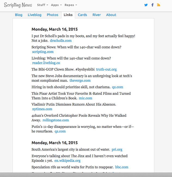Expand the Stuff dropdown menu
The image size is (172, 177).
42,5
